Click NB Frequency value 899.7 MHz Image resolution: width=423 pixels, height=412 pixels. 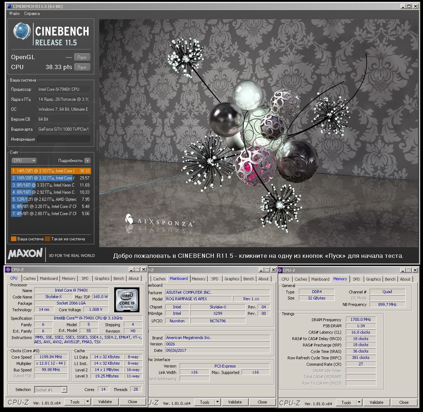[387, 304]
